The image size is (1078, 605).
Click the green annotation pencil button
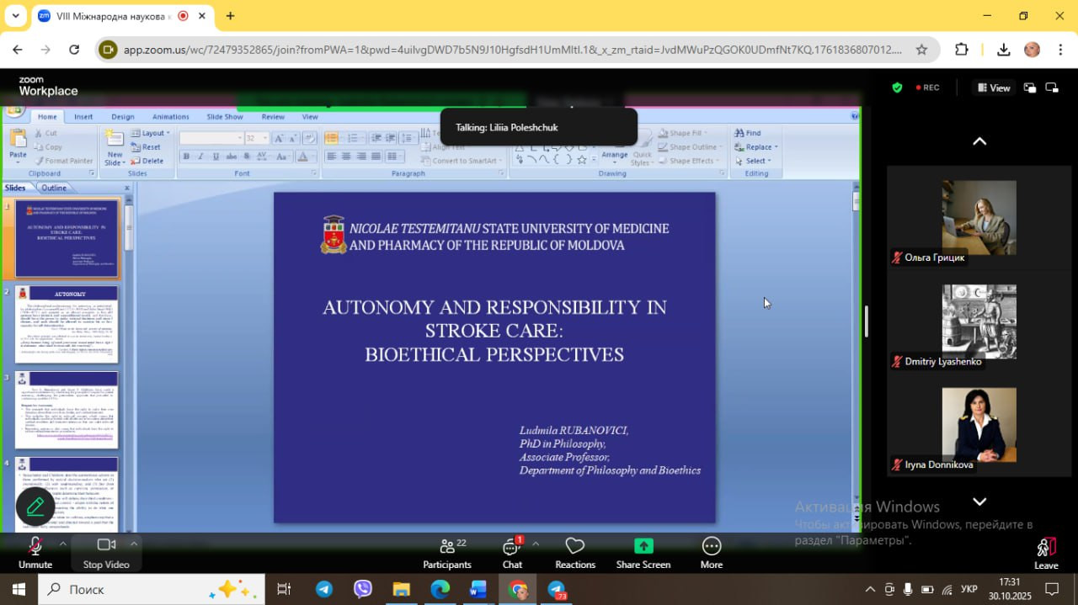(x=35, y=507)
